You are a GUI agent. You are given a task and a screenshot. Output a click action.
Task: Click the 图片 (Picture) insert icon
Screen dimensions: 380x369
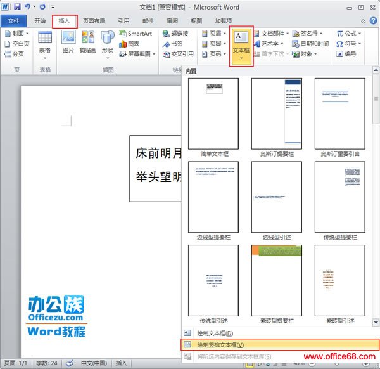[68, 42]
